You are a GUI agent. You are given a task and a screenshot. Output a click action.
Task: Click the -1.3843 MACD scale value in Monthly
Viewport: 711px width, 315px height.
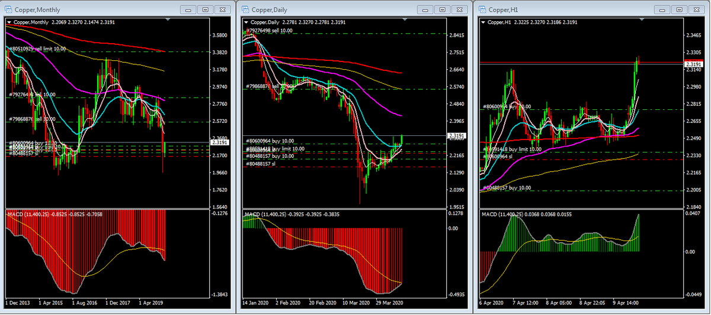(x=220, y=294)
